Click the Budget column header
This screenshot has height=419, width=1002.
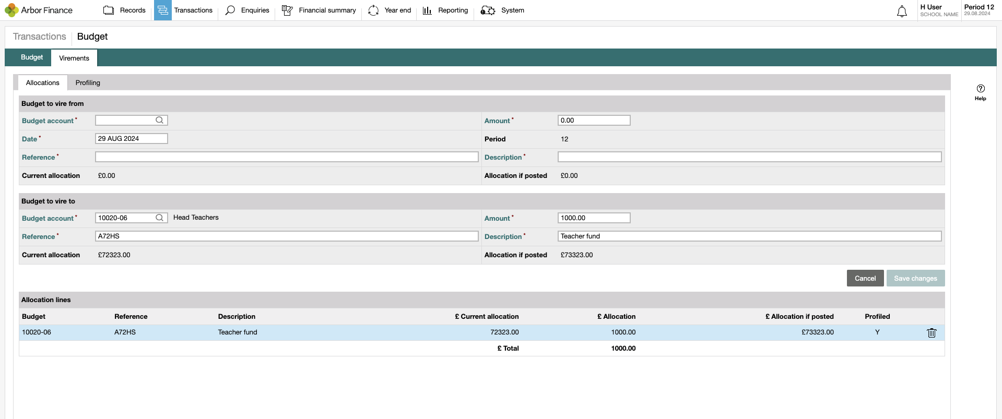[x=33, y=317]
